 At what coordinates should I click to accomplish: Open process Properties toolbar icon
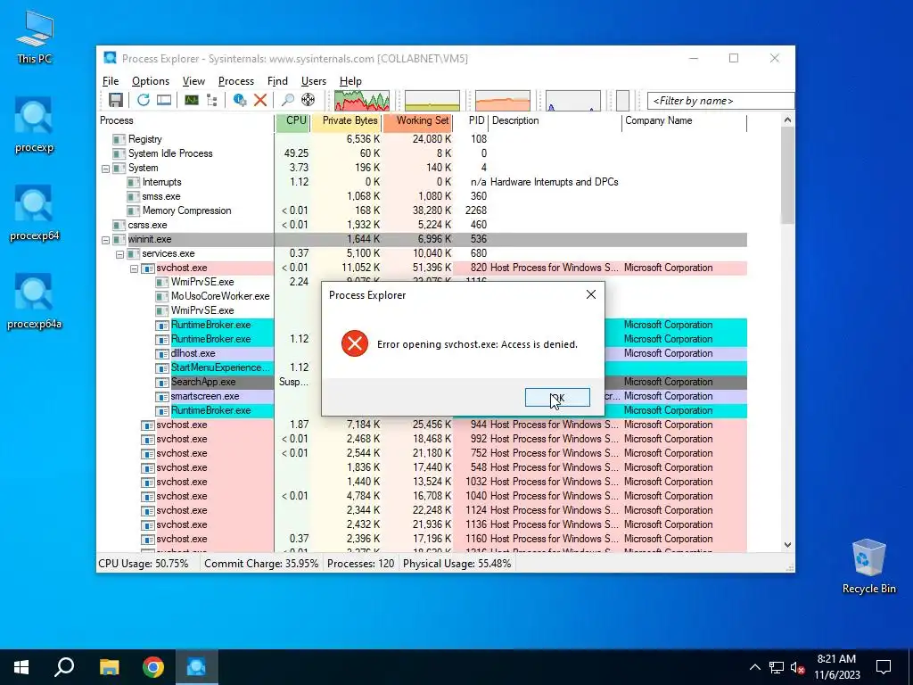click(239, 100)
